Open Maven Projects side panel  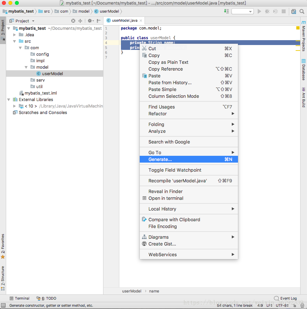coord(304,36)
